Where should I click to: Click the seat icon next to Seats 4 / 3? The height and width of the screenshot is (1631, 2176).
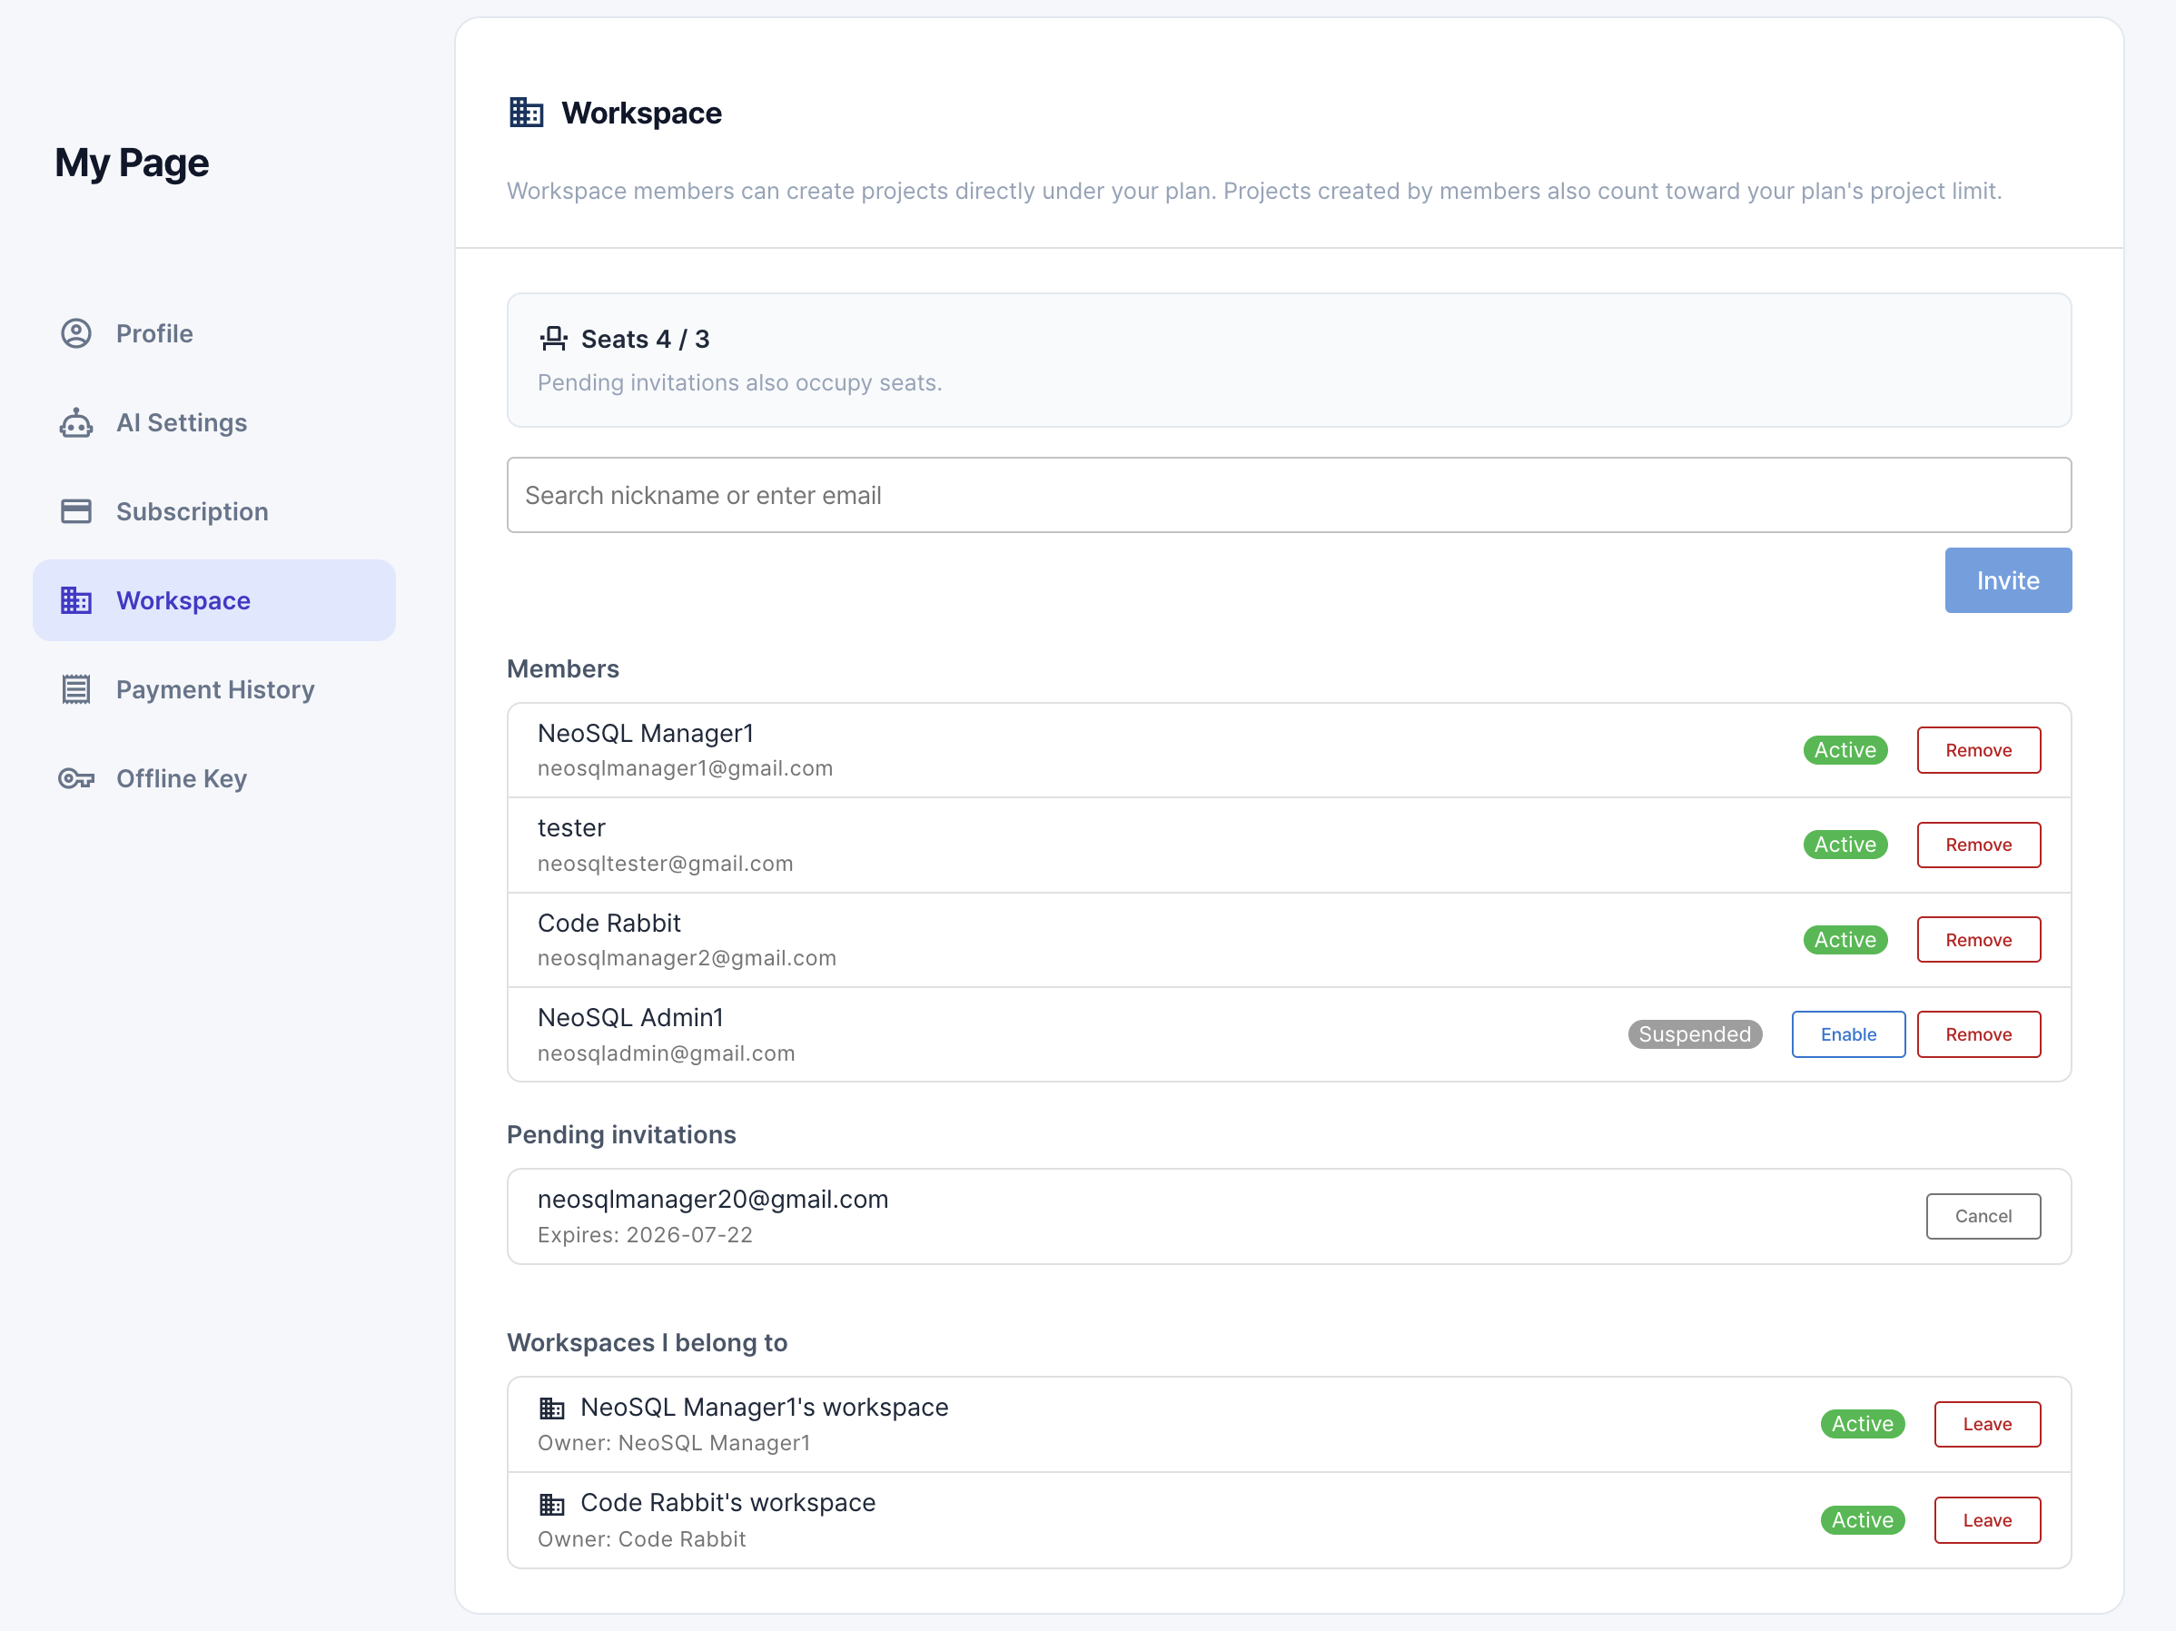[554, 340]
